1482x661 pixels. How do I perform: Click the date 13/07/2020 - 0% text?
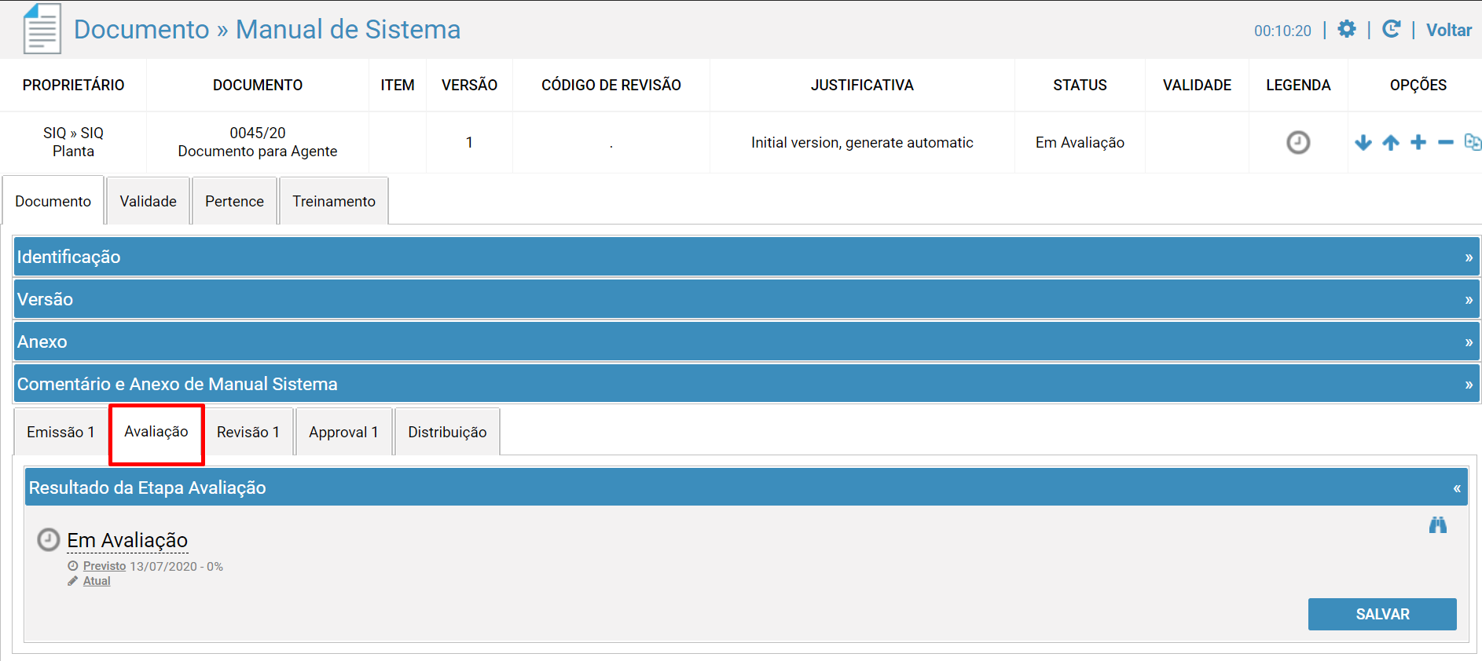click(176, 566)
